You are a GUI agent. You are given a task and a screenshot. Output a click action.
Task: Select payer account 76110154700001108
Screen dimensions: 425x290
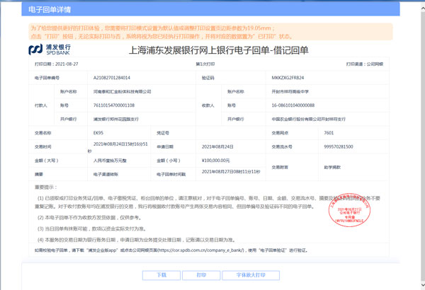click(x=114, y=105)
